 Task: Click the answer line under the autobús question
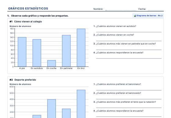coord(129,32)
